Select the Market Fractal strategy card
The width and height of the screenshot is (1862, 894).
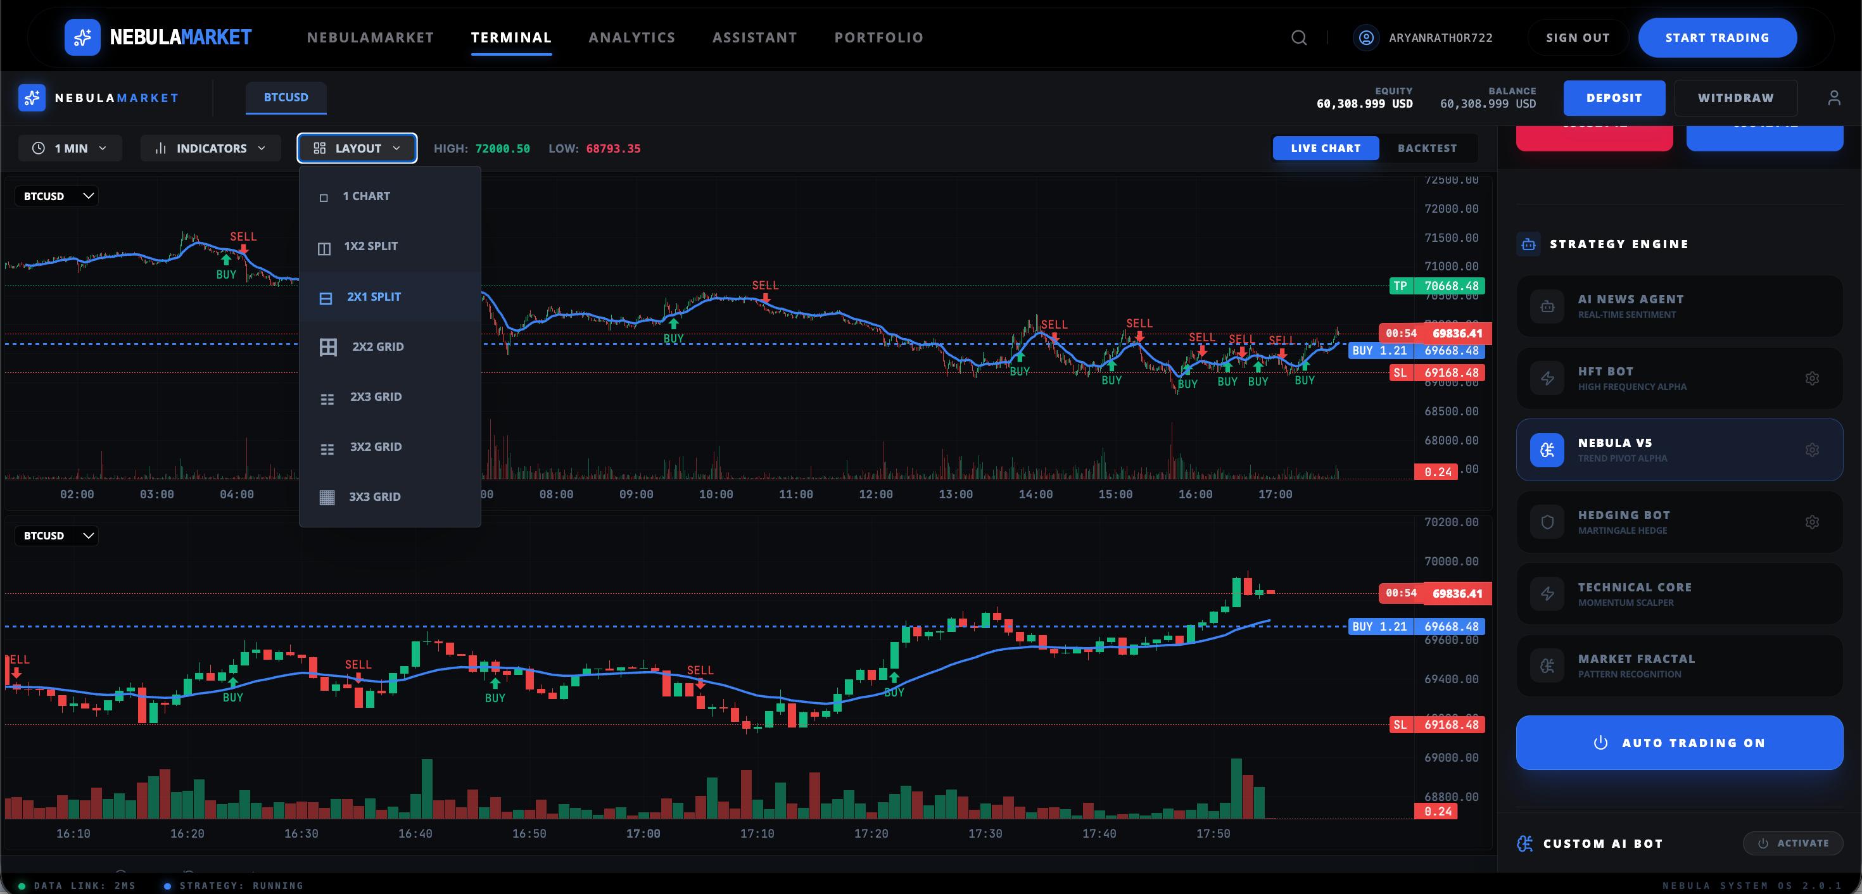click(x=1678, y=665)
